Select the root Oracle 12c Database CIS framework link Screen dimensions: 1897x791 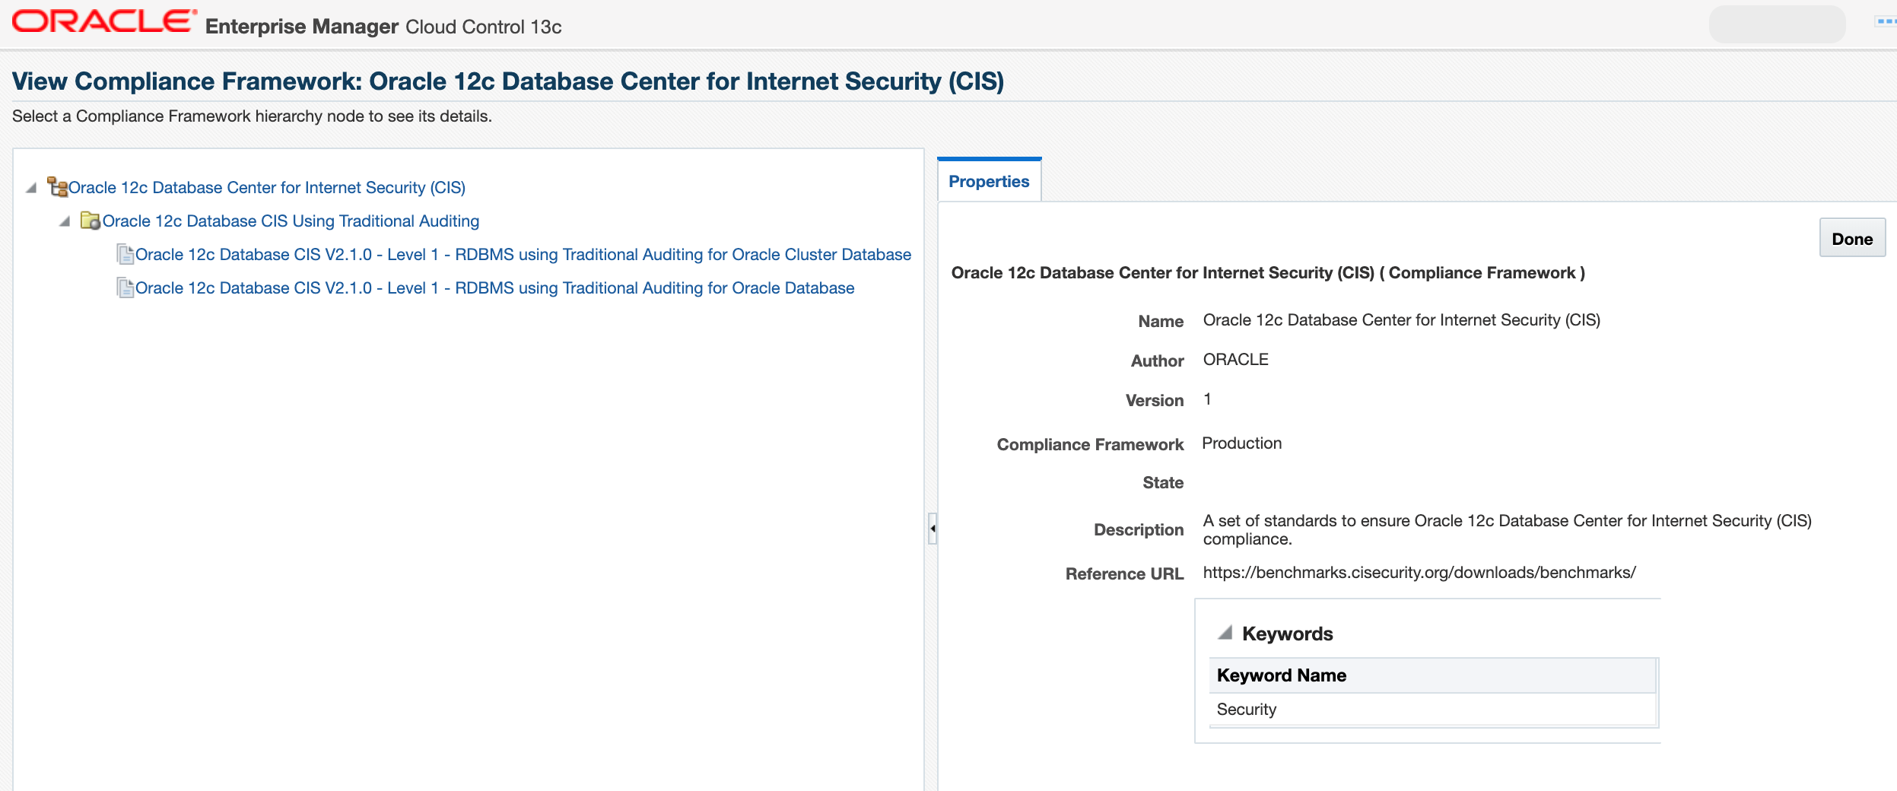click(266, 188)
